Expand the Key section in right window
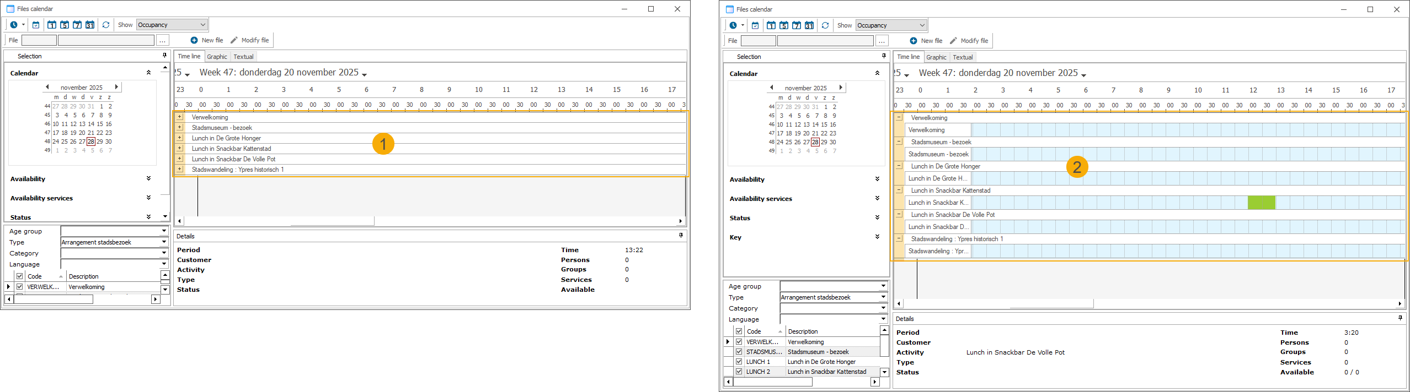This screenshot has height=392, width=1410. (x=877, y=237)
